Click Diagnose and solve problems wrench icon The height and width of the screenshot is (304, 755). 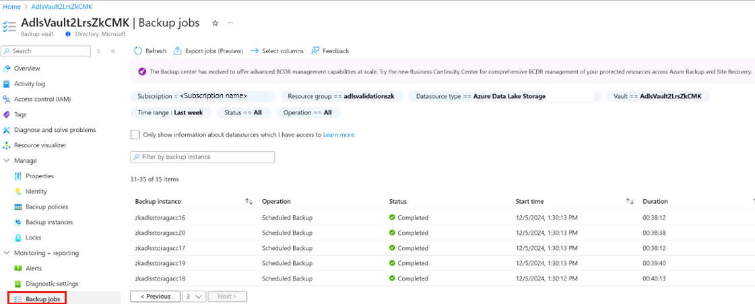coord(7,130)
